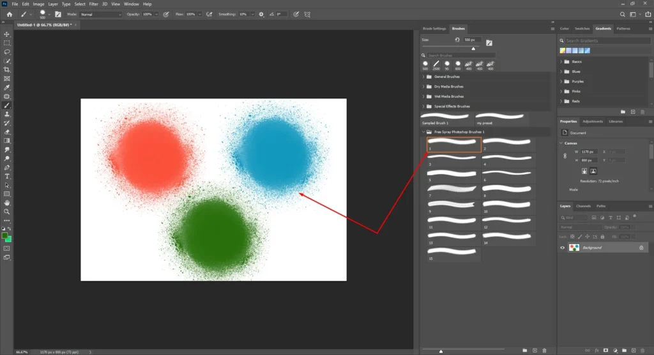Select the Move tool

(x=6, y=35)
